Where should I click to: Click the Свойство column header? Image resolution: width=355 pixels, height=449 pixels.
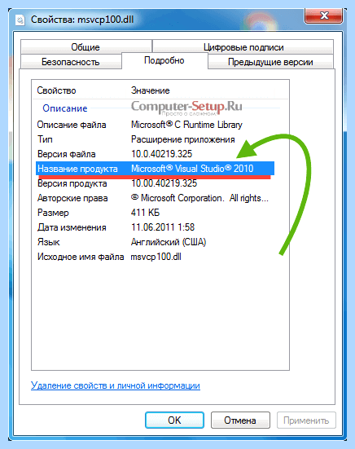point(57,90)
